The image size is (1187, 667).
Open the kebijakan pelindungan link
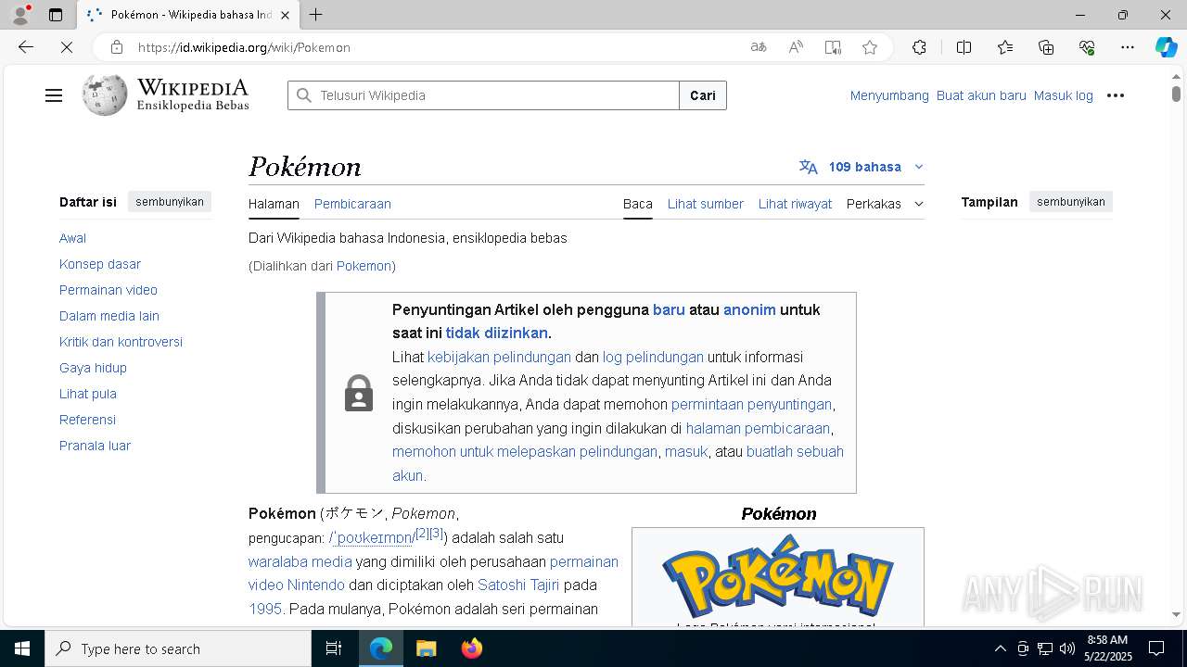pos(499,357)
